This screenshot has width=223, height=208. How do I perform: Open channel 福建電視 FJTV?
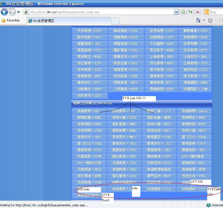[x=126, y=70]
